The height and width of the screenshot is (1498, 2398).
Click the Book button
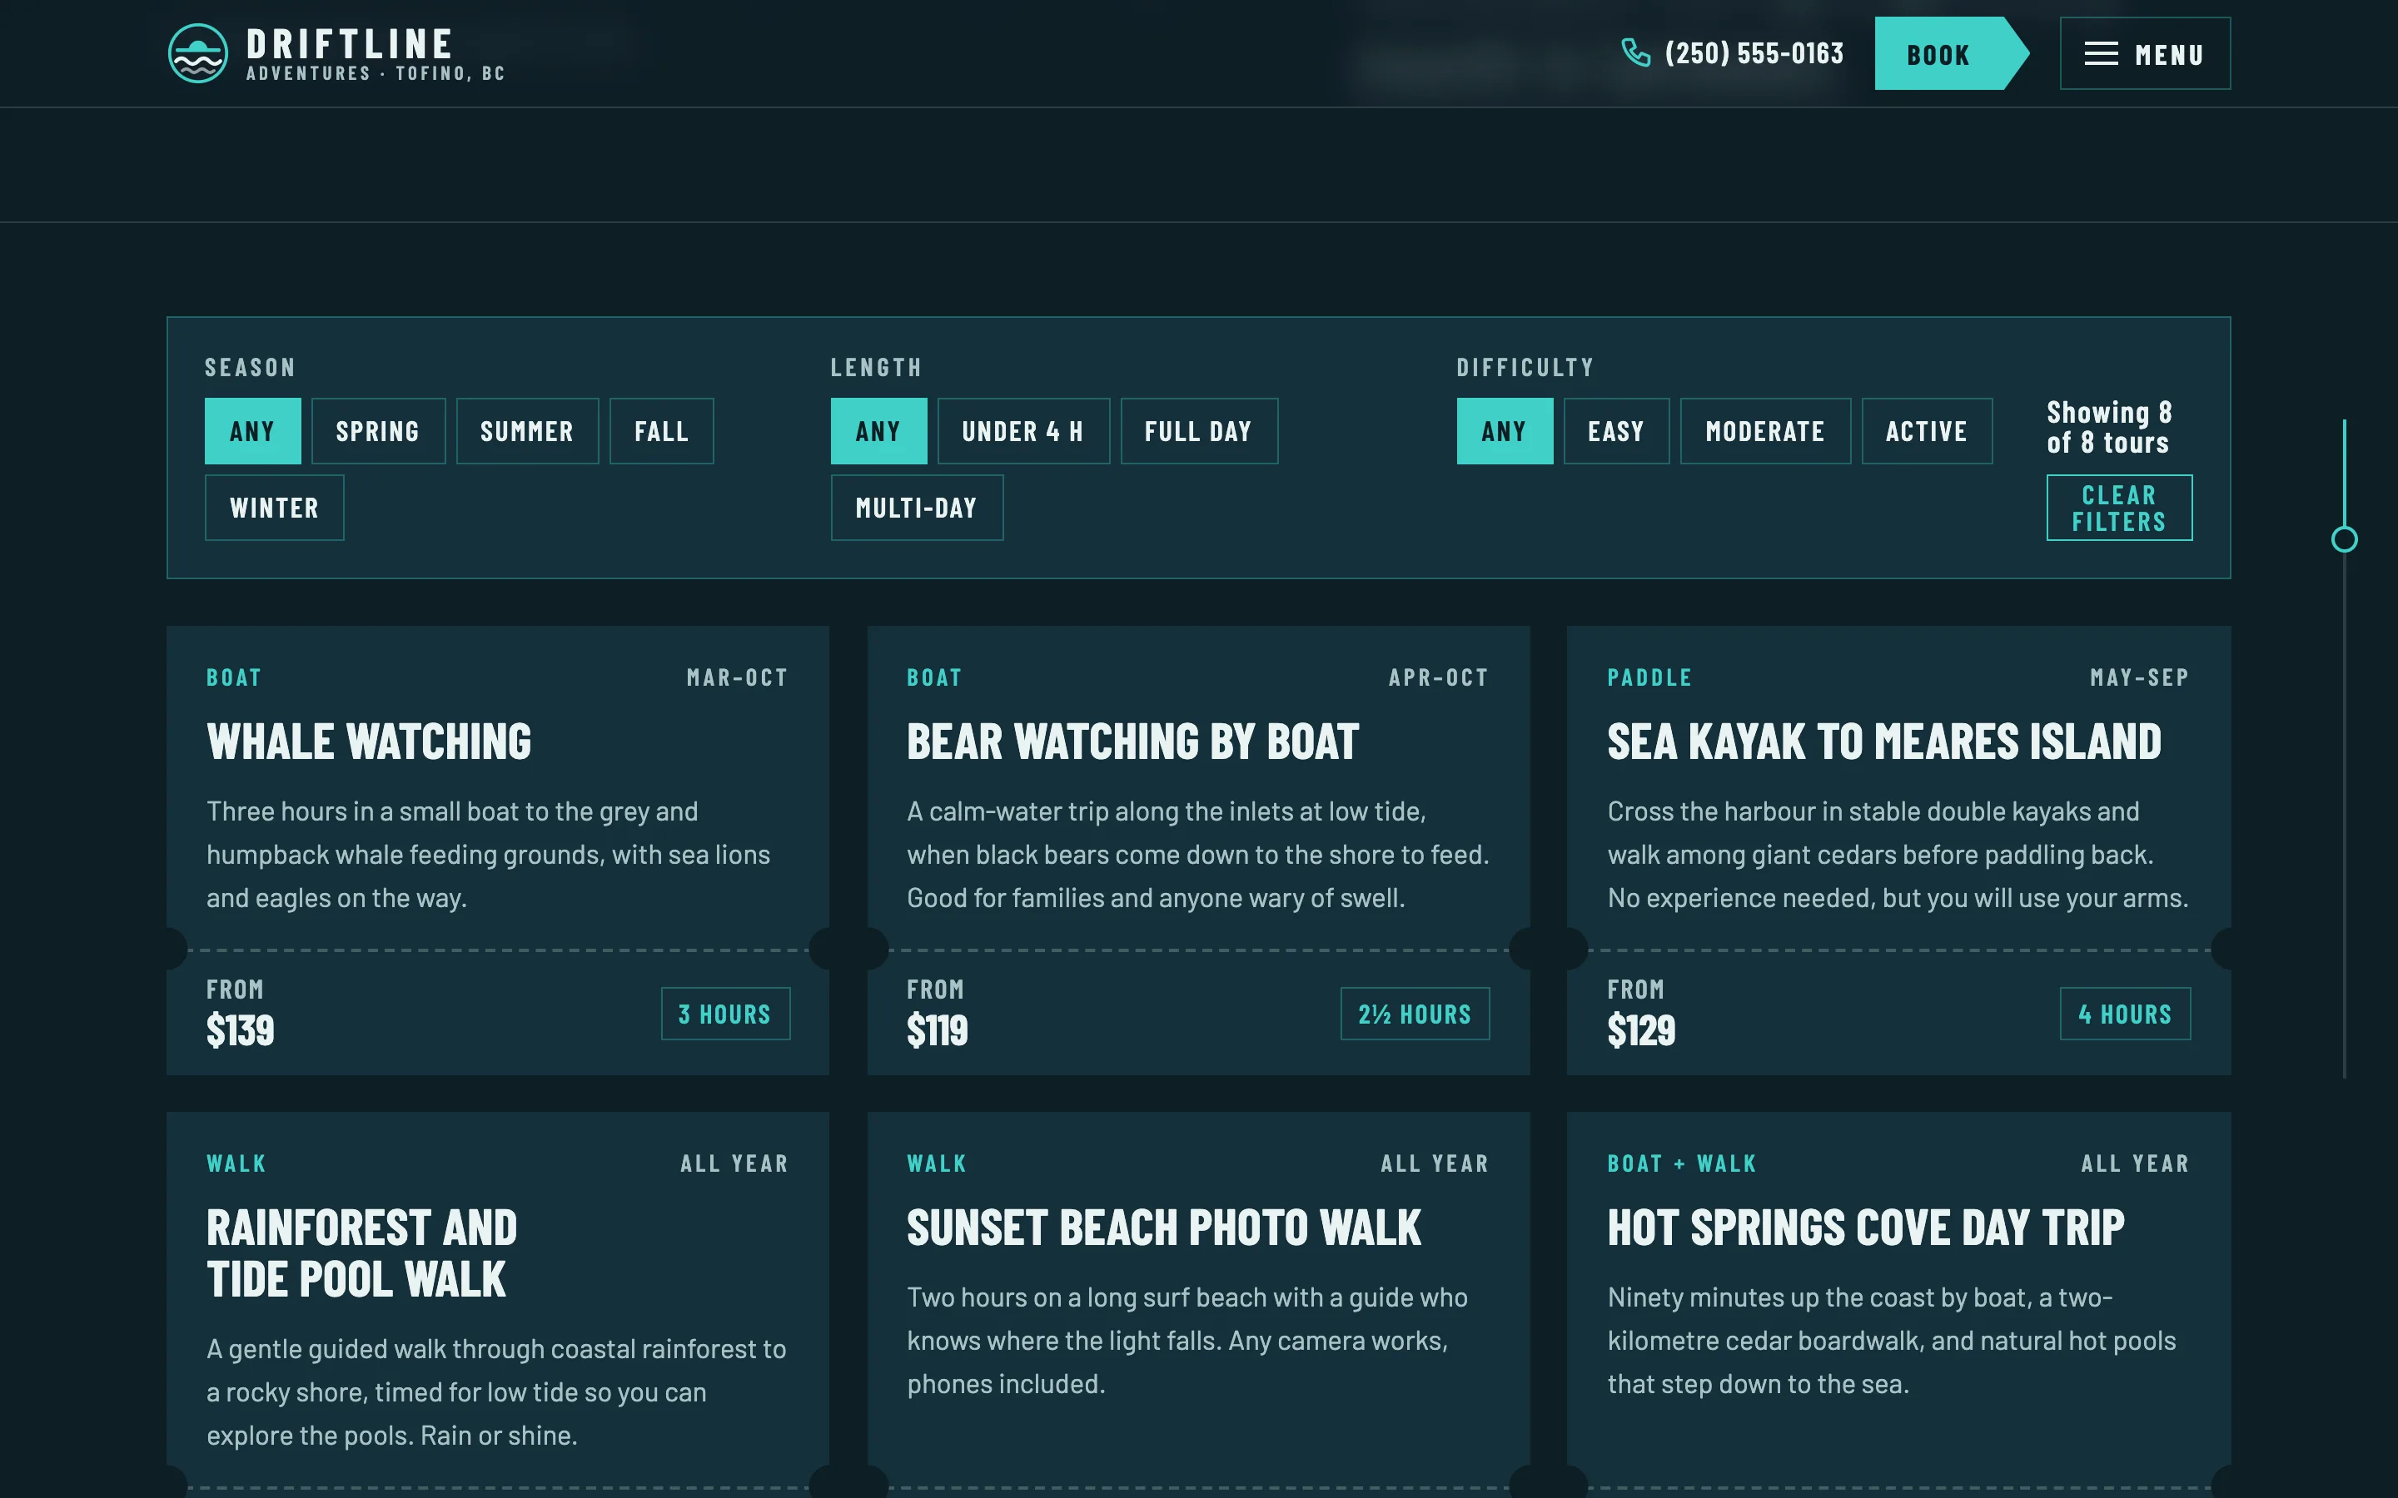point(1950,53)
